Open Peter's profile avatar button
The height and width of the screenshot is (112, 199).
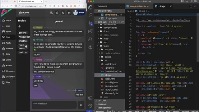(x=79, y=12)
